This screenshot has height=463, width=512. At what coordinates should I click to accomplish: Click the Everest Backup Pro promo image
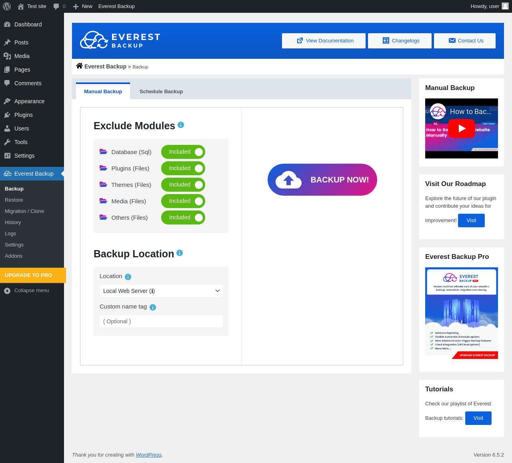(x=462, y=313)
